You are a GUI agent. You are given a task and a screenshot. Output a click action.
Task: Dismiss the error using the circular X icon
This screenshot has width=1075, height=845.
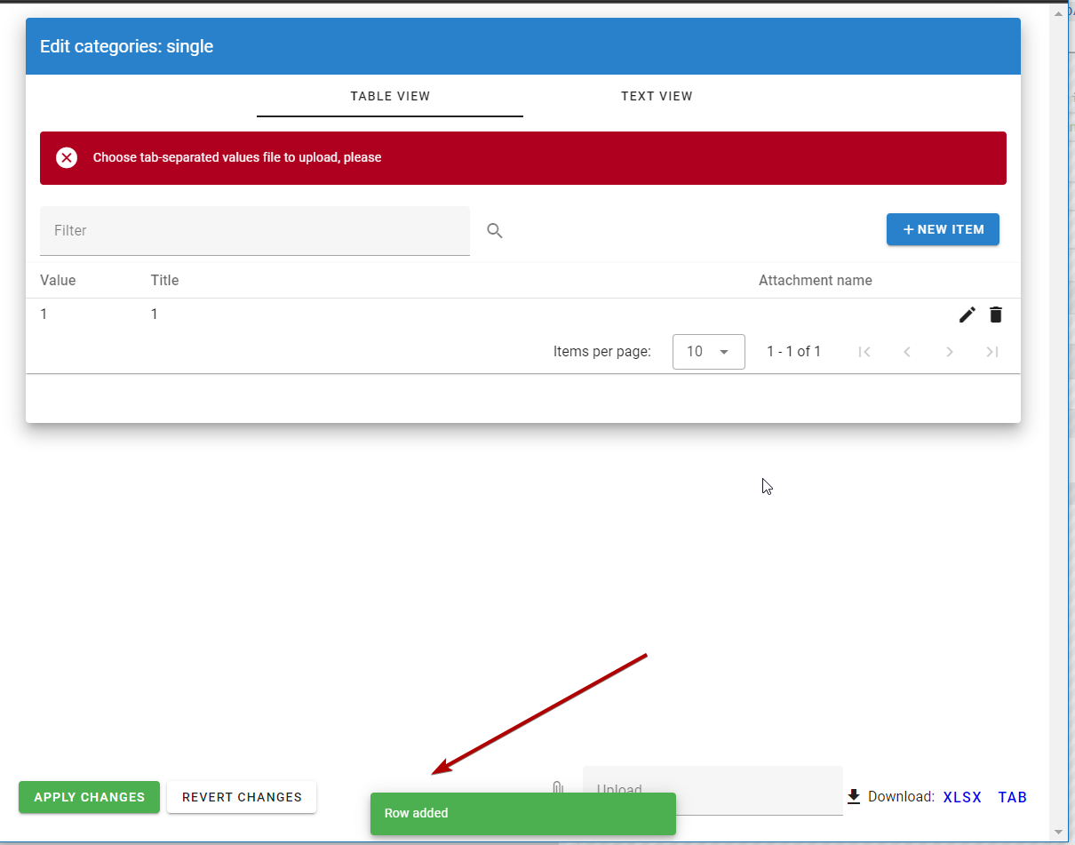67,157
